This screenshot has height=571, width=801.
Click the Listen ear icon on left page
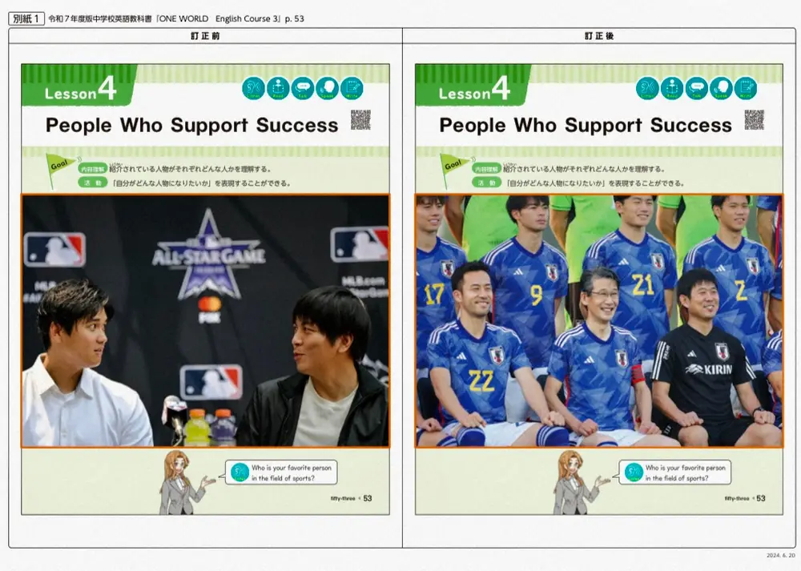click(x=253, y=88)
